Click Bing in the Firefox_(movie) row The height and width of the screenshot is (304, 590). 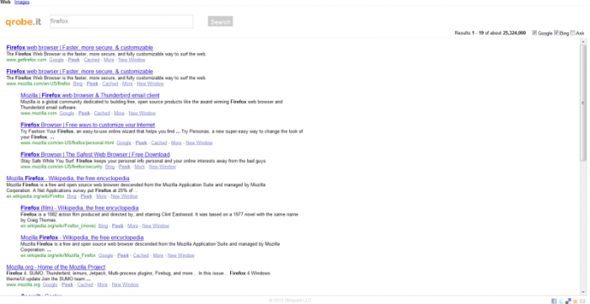click(x=103, y=226)
